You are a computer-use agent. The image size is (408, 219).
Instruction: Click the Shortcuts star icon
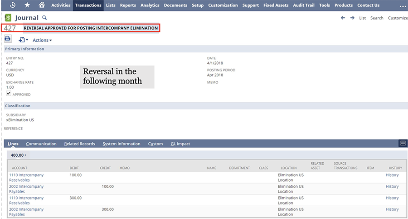[x=27, y=5]
